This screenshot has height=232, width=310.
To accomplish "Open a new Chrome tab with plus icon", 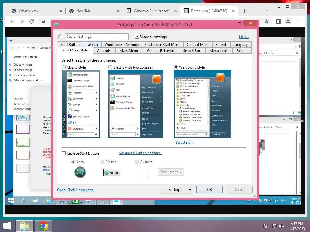I will [x=244, y=11].
